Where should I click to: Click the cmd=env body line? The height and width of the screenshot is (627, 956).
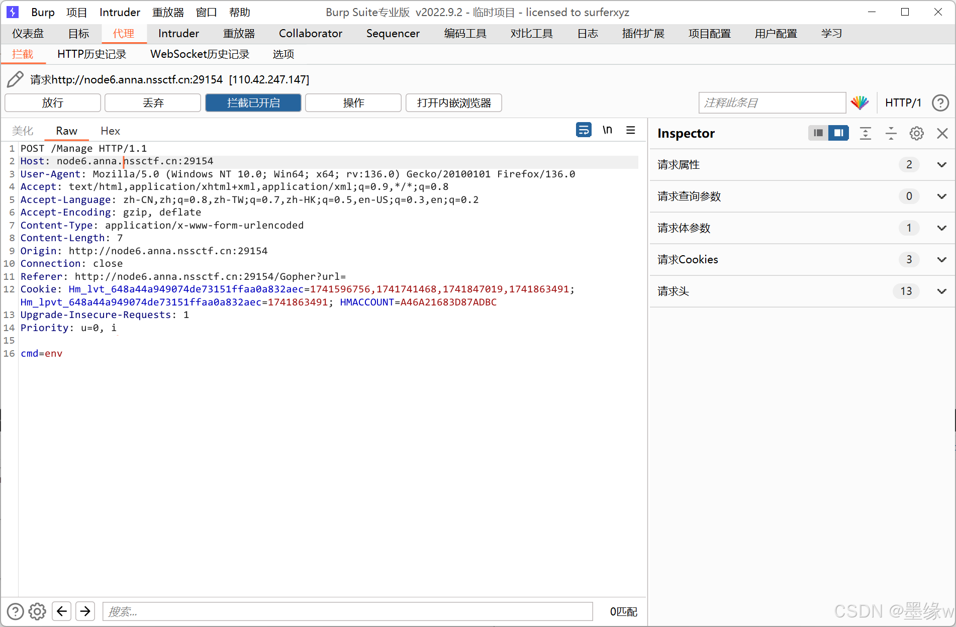tap(41, 353)
